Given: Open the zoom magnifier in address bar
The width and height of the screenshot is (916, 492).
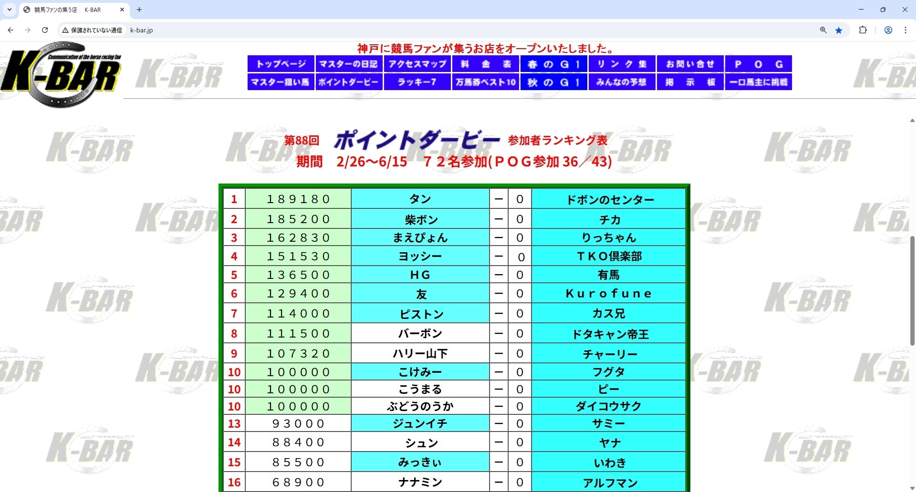Looking at the screenshot, I should tap(823, 30).
